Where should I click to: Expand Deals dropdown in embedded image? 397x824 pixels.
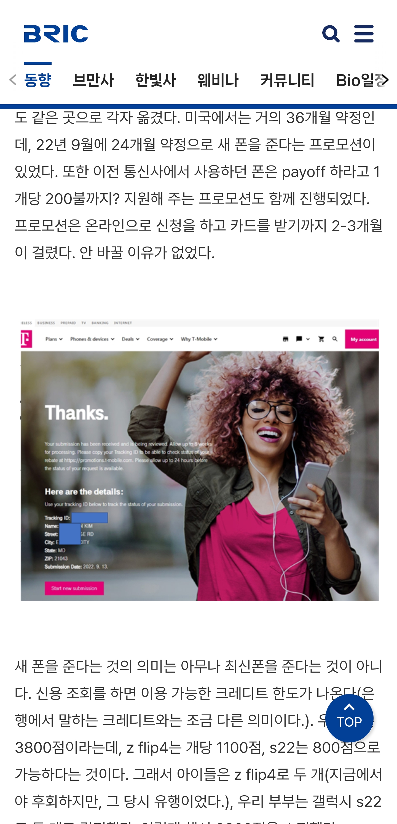tap(130, 339)
